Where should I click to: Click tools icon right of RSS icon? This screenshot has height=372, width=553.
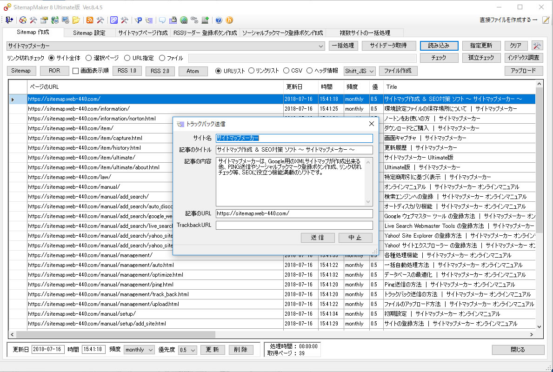click(x=100, y=20)
